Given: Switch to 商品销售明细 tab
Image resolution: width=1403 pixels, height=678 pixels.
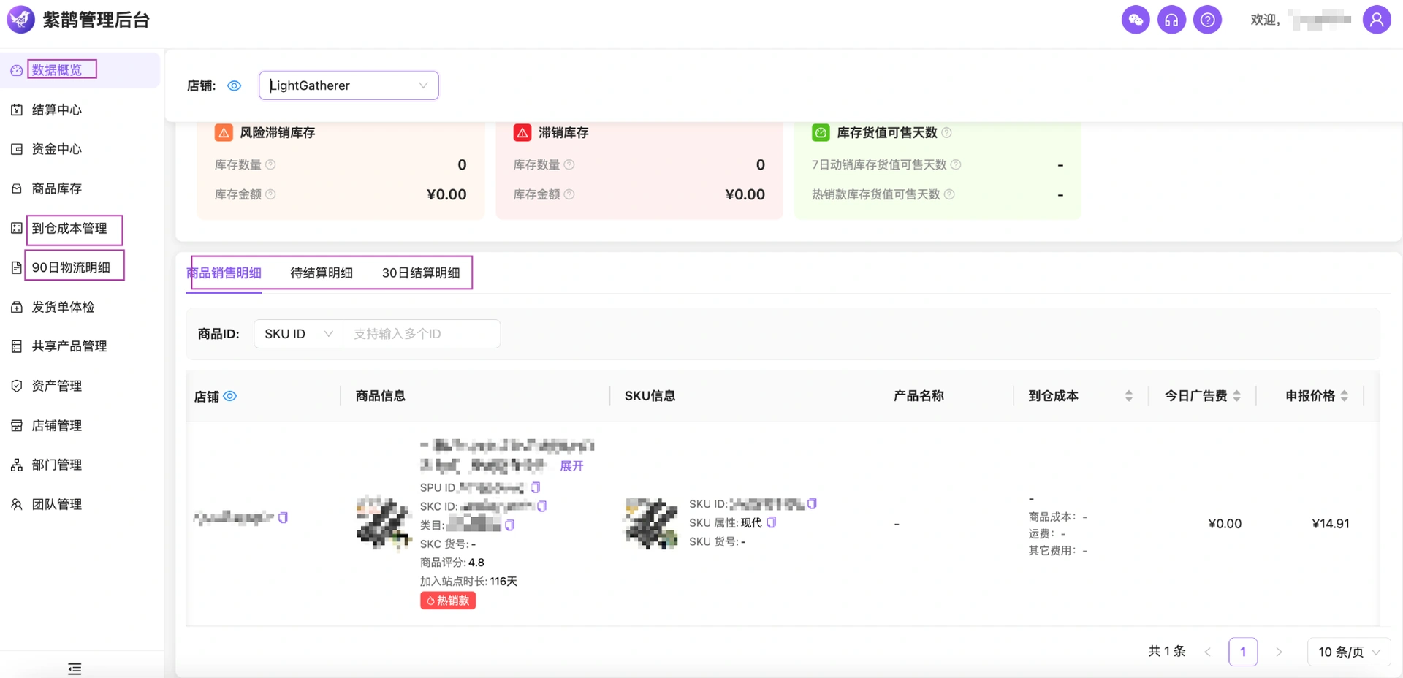Looking at the screenshot, I should pos(224,273).
